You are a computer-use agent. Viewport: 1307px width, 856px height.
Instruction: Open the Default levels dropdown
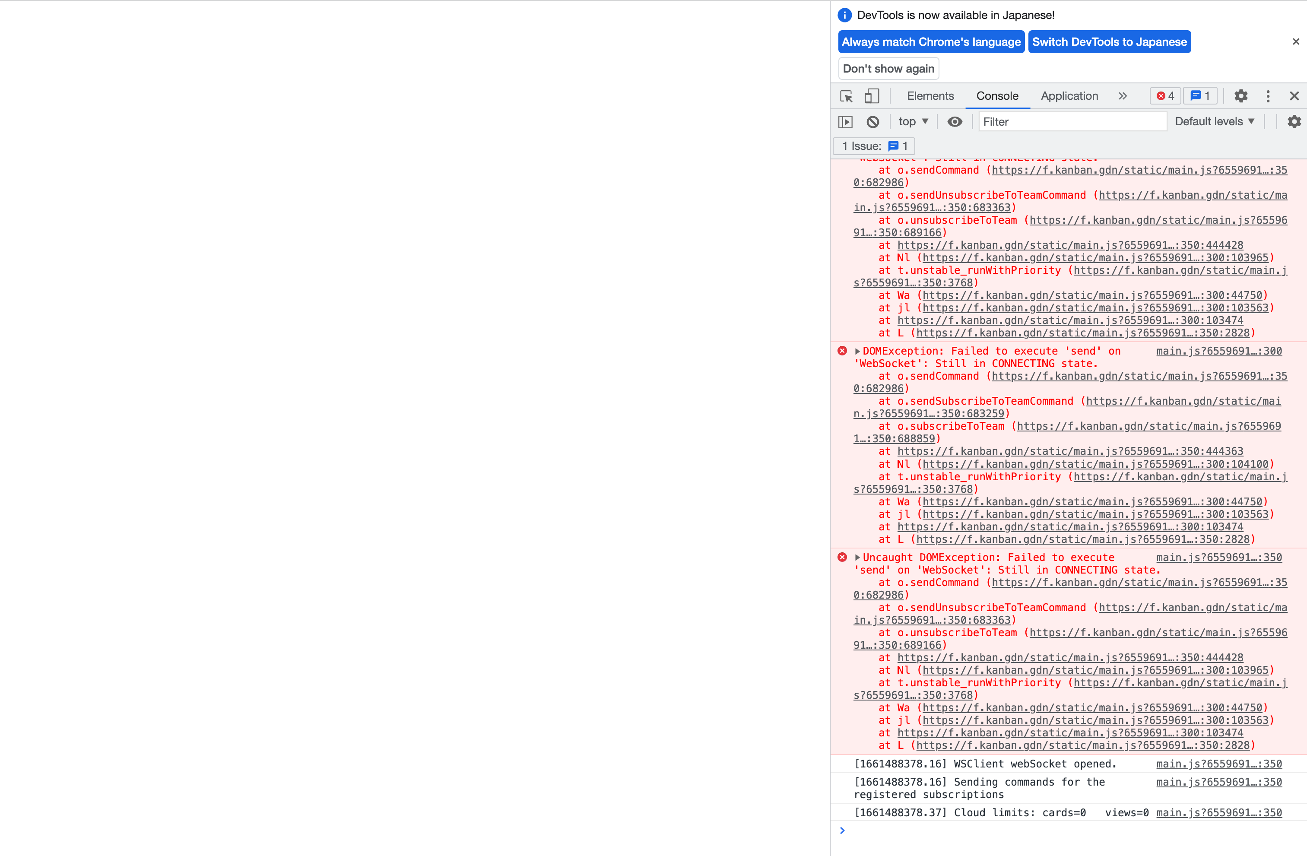(x=1215, y=121)
